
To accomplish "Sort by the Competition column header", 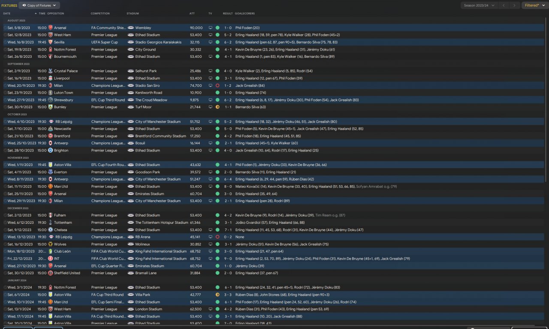I will click(x=100, y=14).
